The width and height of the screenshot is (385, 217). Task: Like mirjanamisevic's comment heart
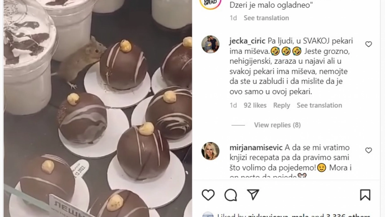(x=368, y=150)
